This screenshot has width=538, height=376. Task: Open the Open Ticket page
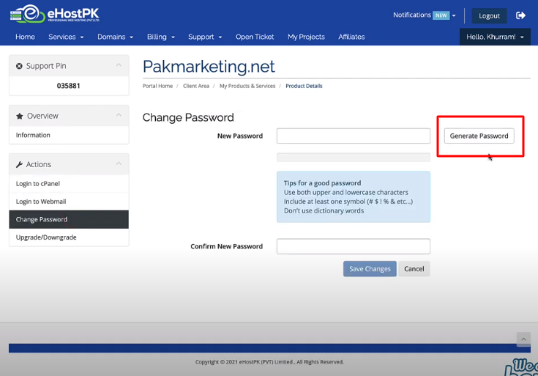click(x=255, y=37)
